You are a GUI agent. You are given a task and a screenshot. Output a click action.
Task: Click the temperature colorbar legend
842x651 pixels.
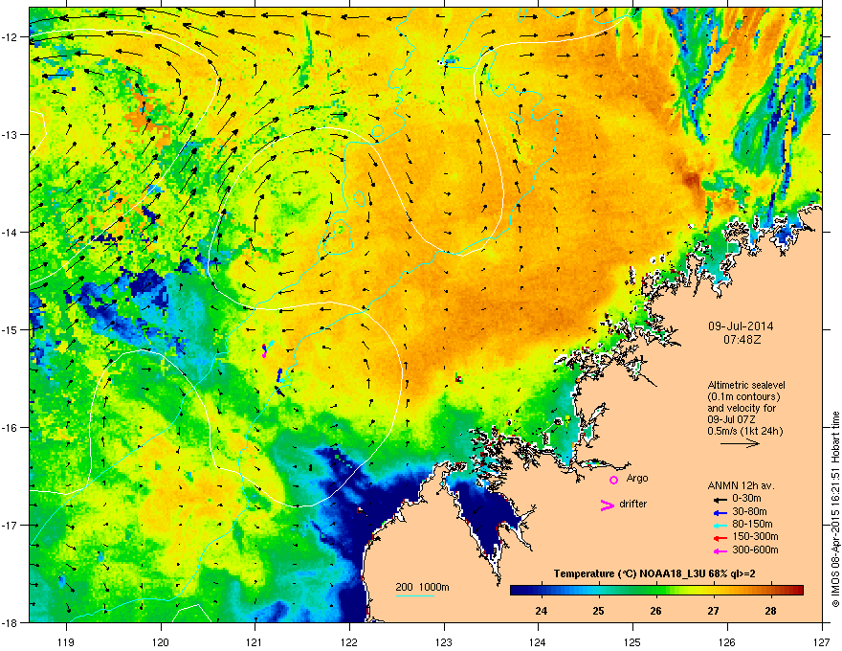pos(656,590)
